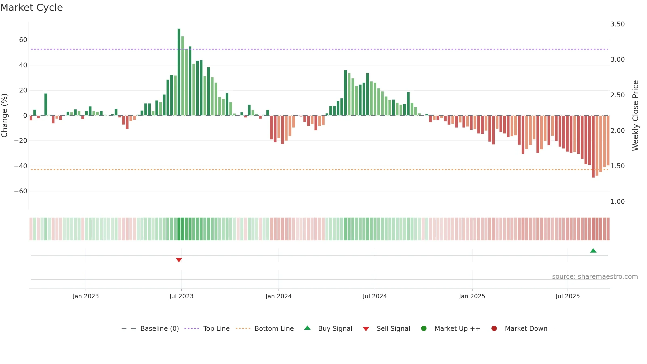Select the Jan 2025 axis label

click(x=472, y=296)
